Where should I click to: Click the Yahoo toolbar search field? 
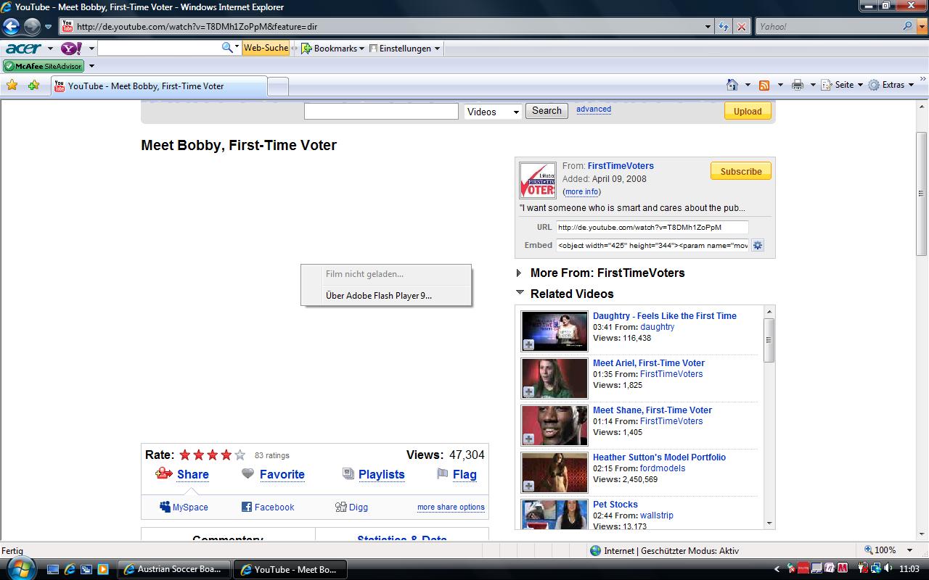coord(160,48)
